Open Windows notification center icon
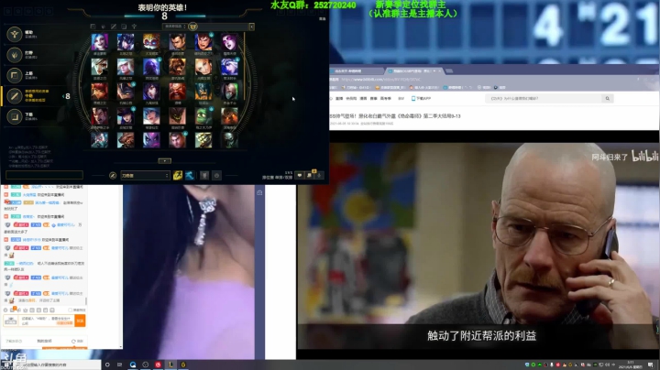The width and height of the screenshot is (660, 370). pos(650,365)
